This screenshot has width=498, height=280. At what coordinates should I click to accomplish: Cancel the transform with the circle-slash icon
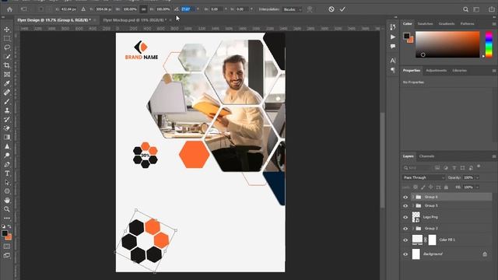click(x=331, y=9)
